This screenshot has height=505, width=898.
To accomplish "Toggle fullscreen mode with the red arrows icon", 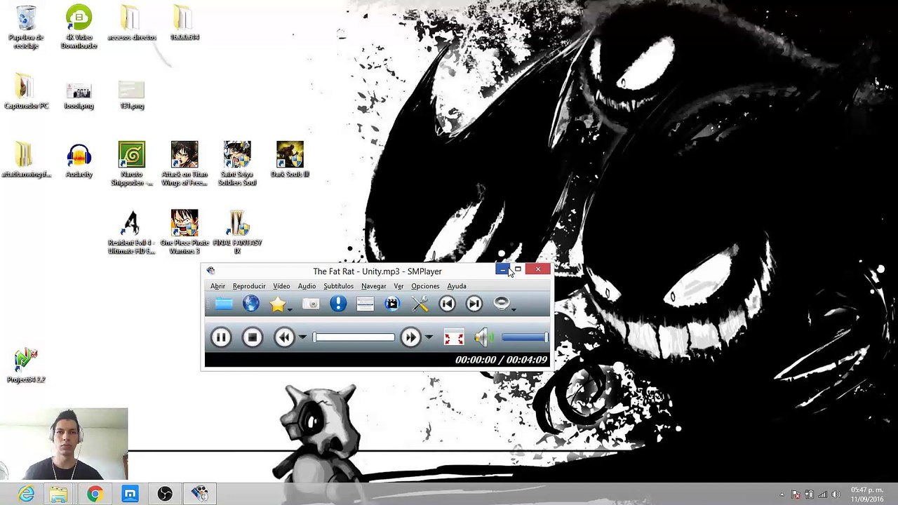I will pyautogui.click(x=454, y=338).
